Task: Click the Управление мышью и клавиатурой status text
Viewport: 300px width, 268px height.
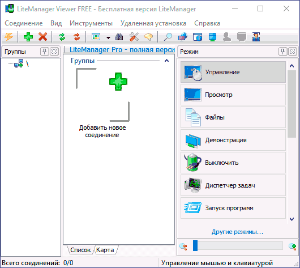Action: pyautogui.click(x=217, y=263)
